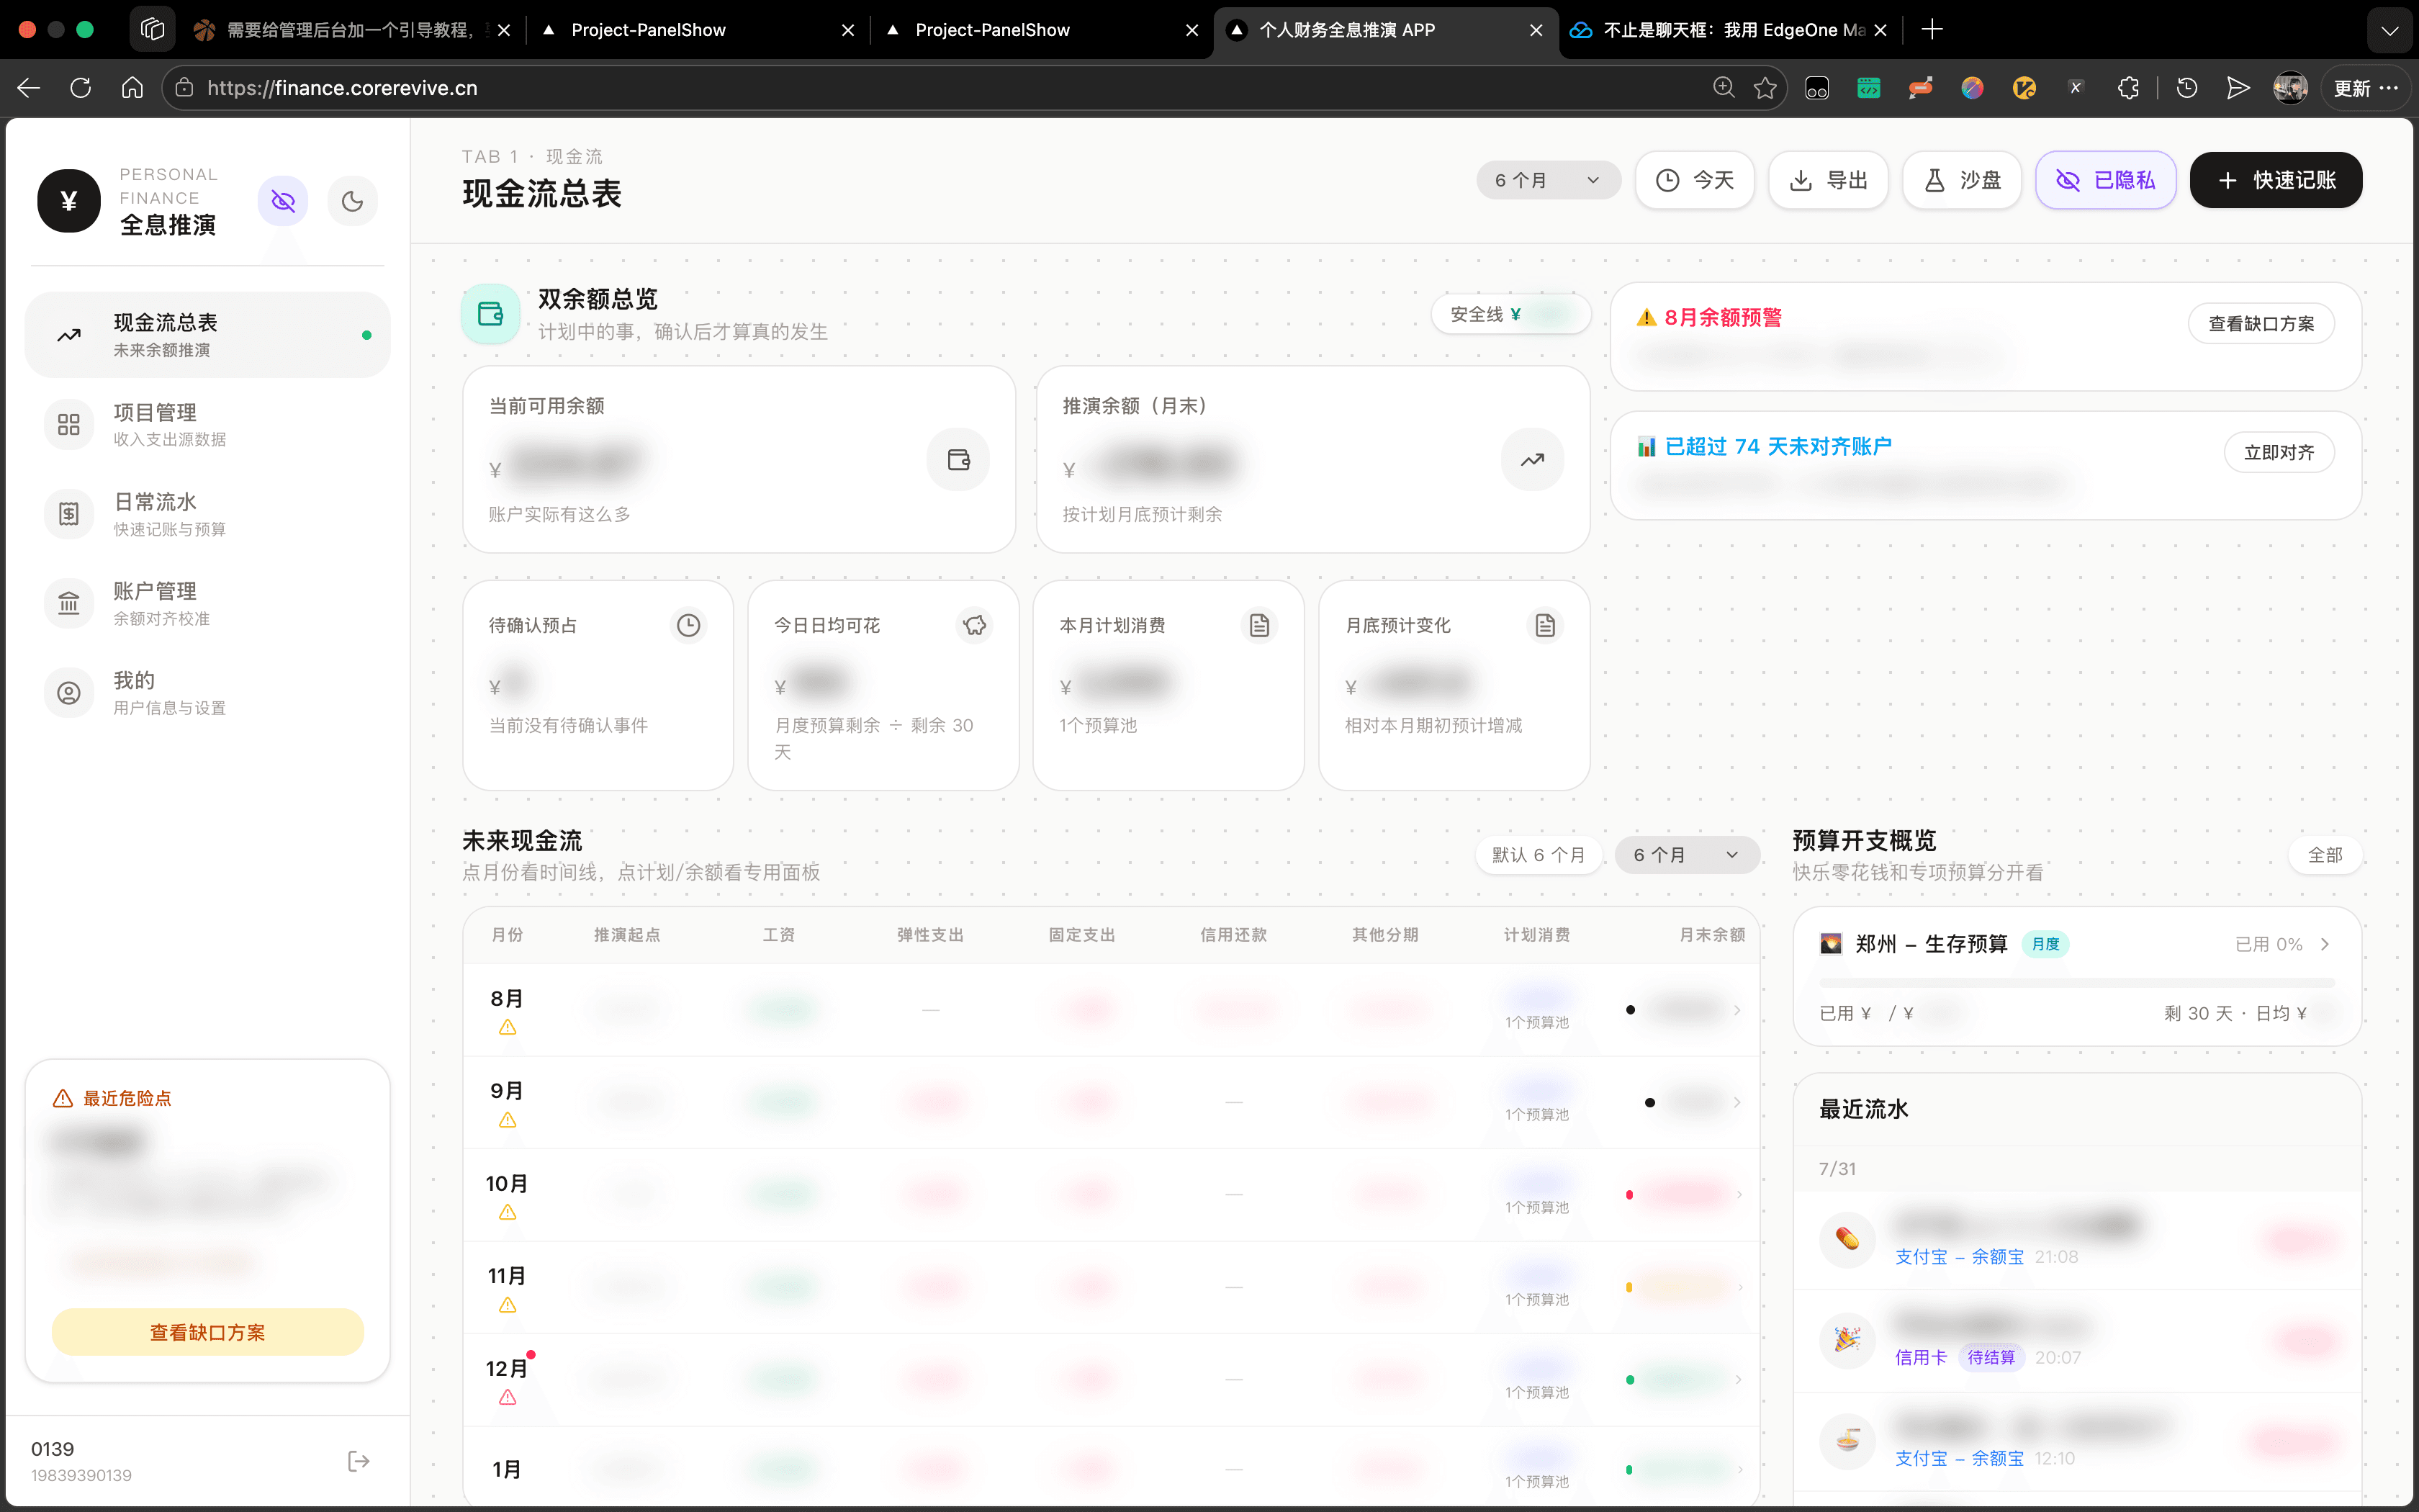The image size is (2419, 1512).
Task: Expand the 12月 row chevron
Action: point(1738,1380)
